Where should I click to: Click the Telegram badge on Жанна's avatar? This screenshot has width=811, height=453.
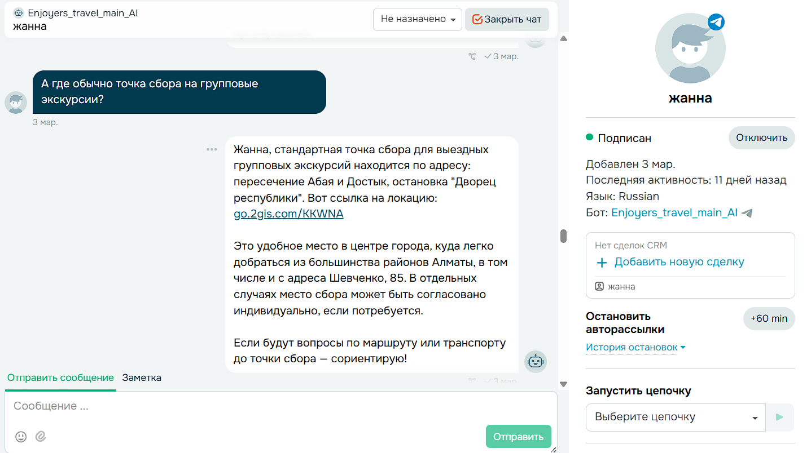tap(716, 22)
